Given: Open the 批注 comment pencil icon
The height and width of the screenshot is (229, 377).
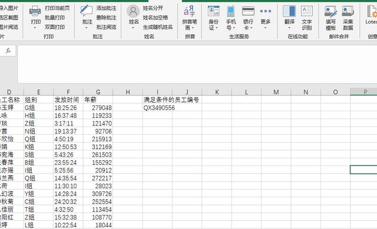Looking at the screenshot, I should 86,11.
